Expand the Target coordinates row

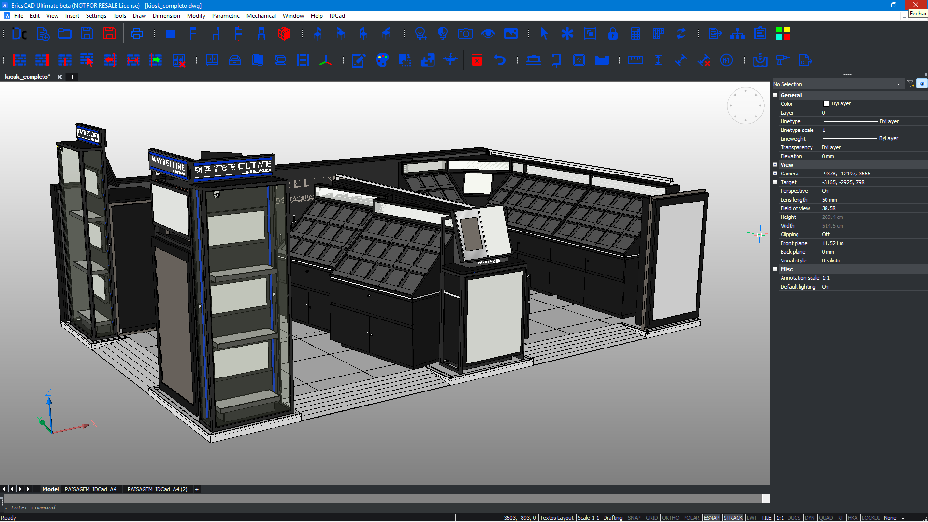click(775, 182)
